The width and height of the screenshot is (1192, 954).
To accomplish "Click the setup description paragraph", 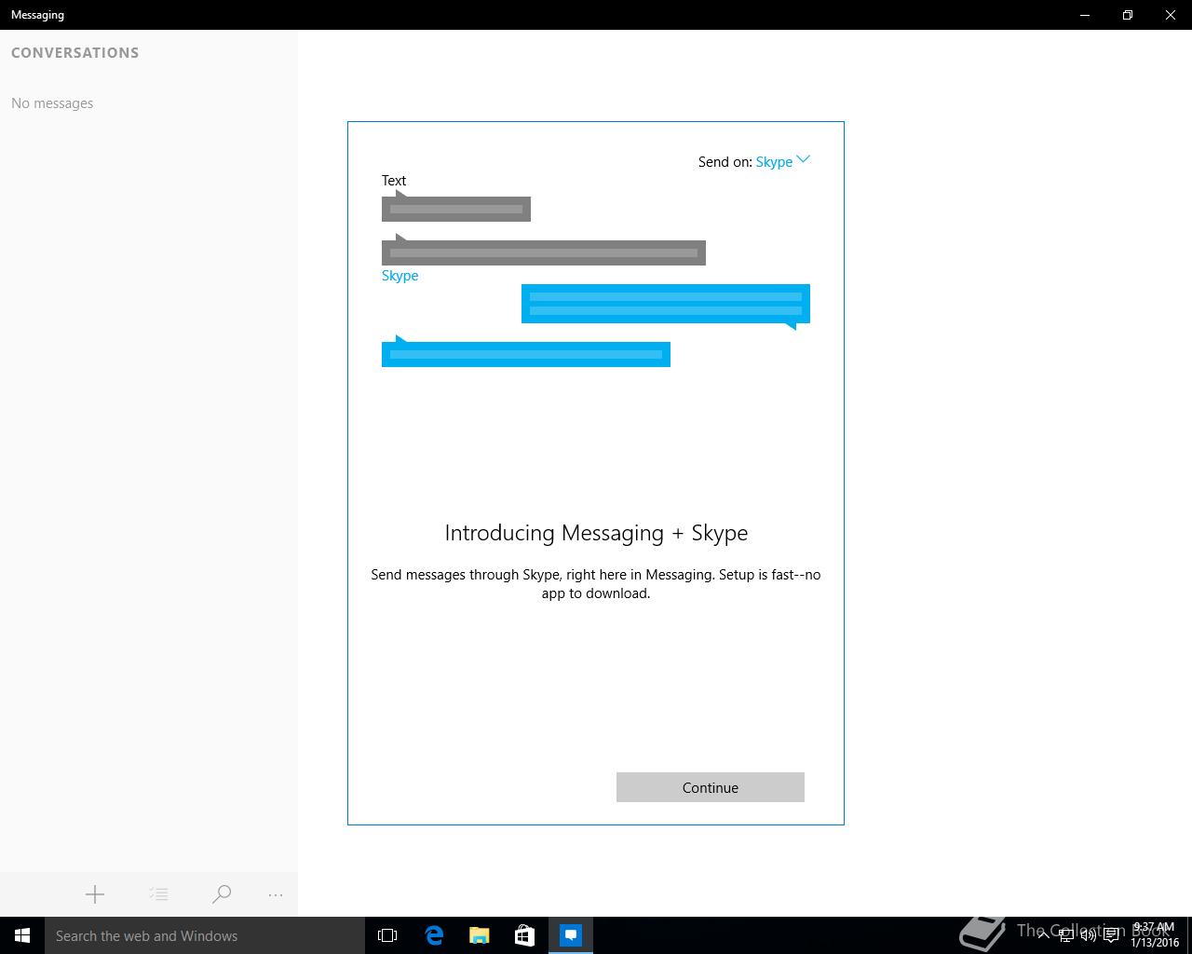I will 596,584.
